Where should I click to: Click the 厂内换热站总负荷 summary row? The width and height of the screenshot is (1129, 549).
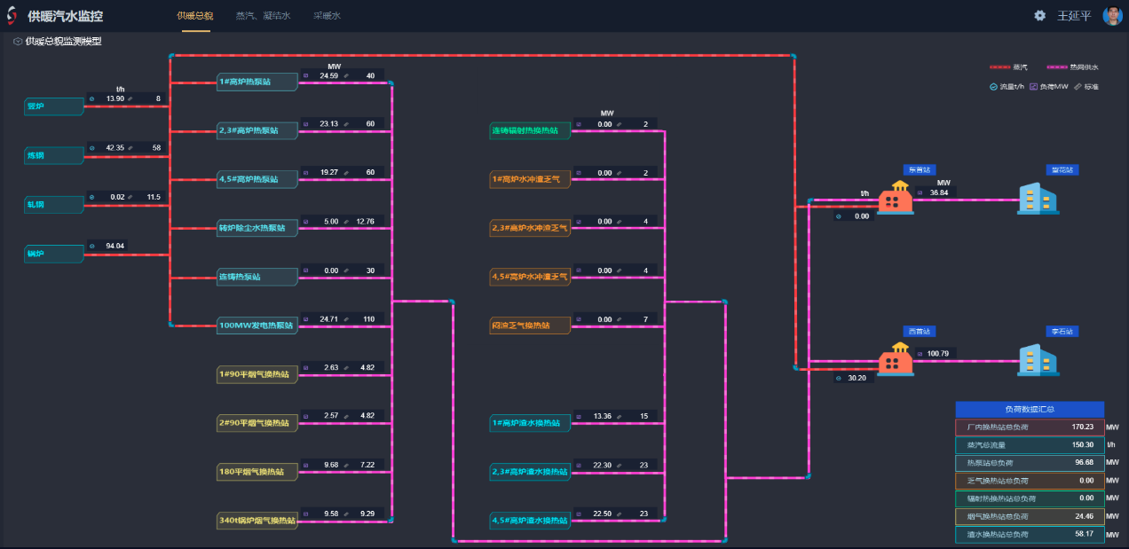click(x=1030, y=427)
